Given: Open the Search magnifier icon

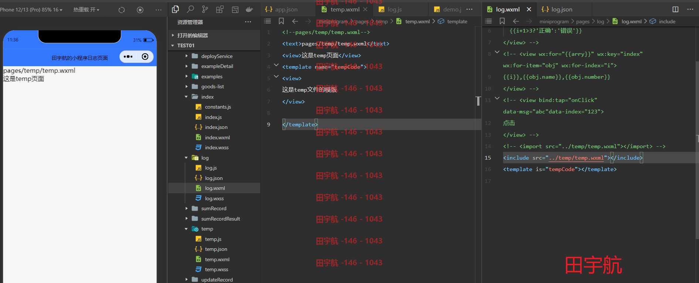Looking at the screenshot, I should 190,10.
